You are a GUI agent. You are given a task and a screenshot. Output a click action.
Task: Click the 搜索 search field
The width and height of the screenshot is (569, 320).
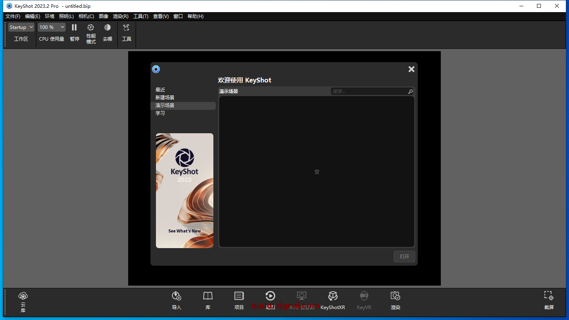tap(372, 91)
